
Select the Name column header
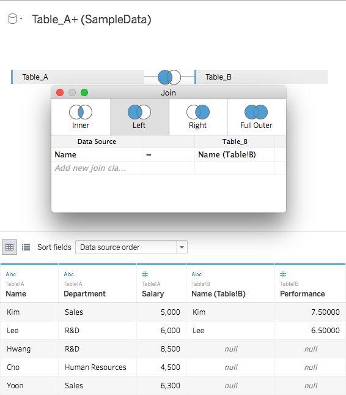[x=16, y=294]
